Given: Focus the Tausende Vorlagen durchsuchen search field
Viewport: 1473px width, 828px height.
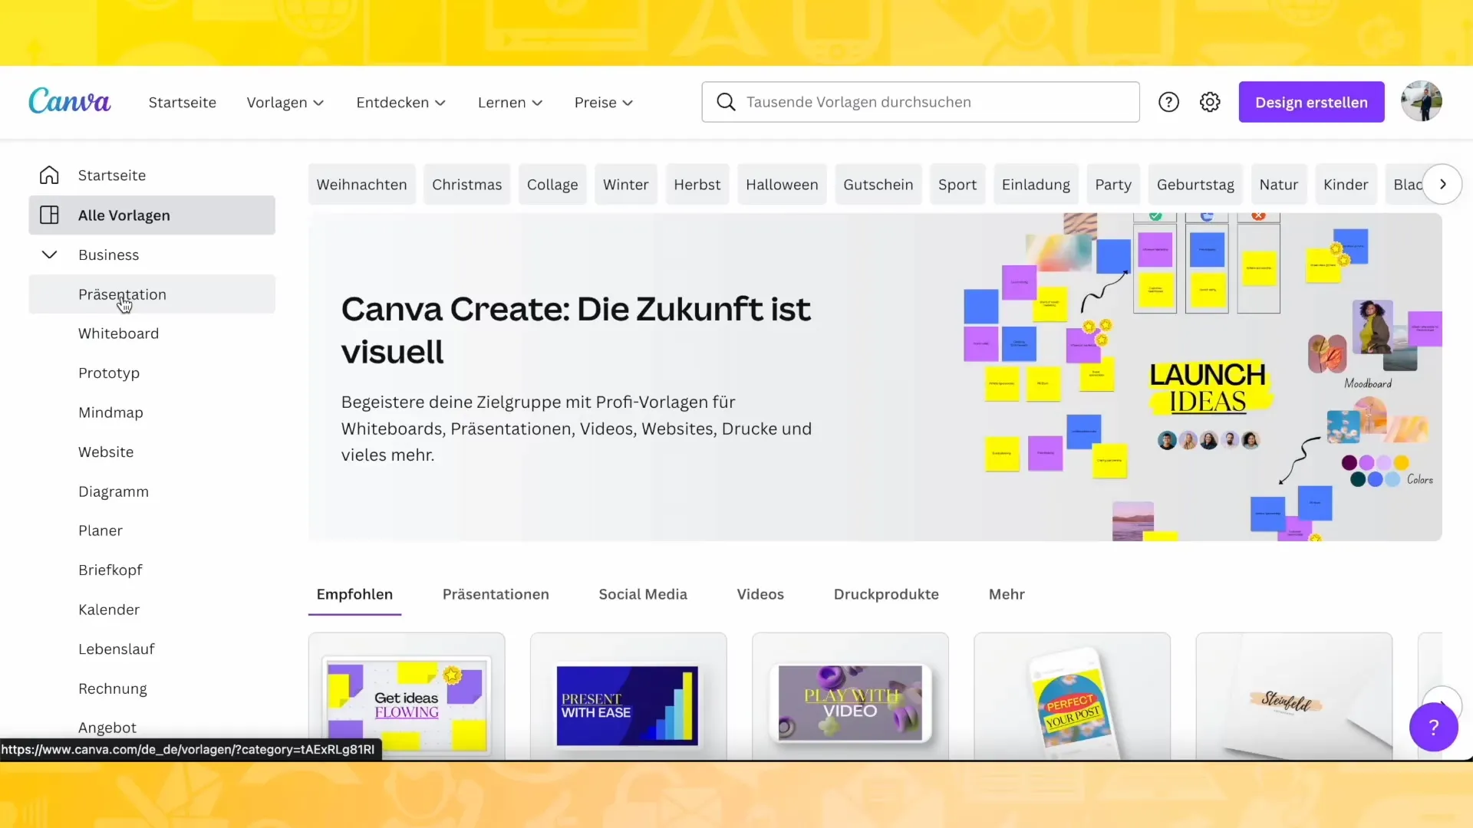Looking at the screenshot, I should (x=920, y=102).
